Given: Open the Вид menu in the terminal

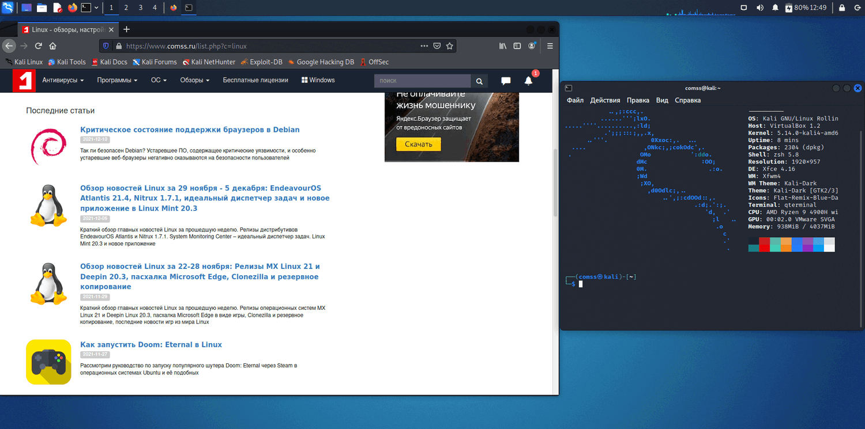Looking at the screenshot, I should tap(662, 100).
